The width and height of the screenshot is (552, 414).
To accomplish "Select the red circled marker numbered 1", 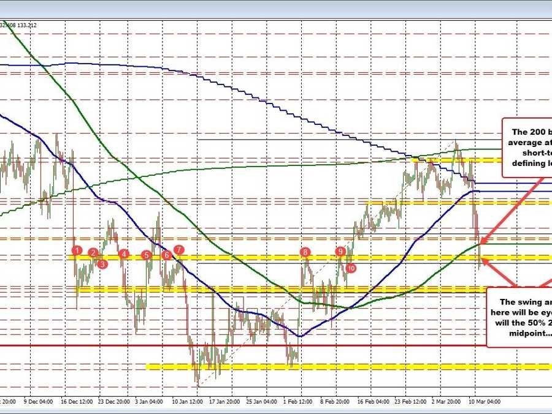I will tap(77, 250).
